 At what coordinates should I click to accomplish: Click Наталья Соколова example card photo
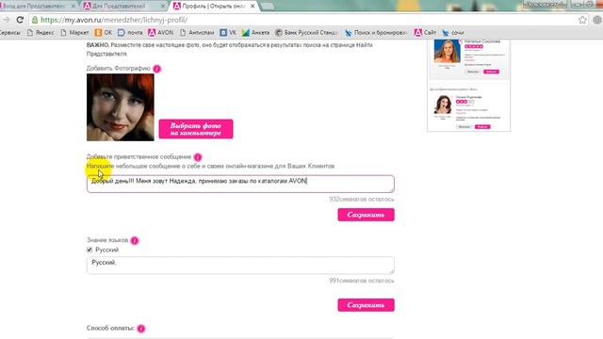[447, 51]
